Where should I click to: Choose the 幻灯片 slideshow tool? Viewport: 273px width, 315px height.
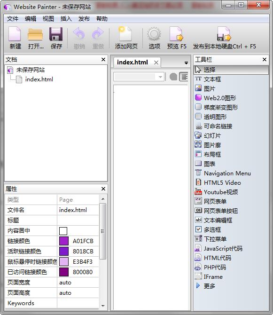click(208, 135)
